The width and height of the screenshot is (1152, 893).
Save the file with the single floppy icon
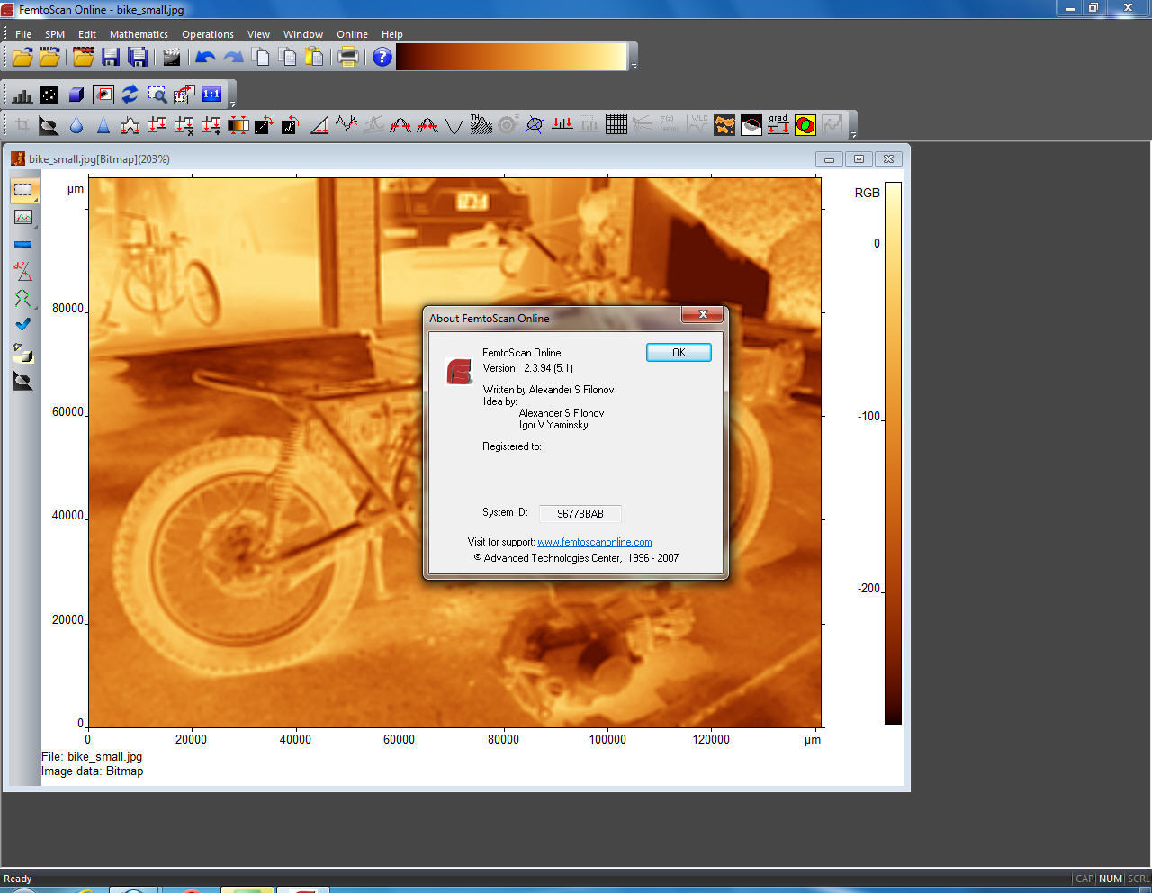(111, 58)
